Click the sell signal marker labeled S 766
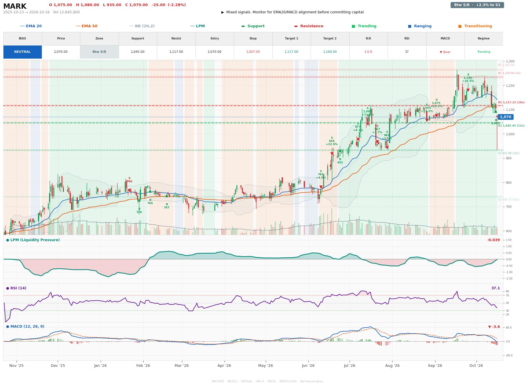Viewport: 528px width, 386px height. coord(129,191)
